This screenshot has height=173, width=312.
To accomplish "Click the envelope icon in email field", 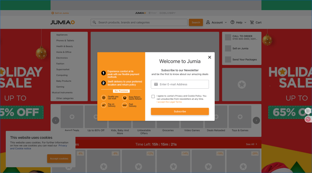I will (156, 84).
